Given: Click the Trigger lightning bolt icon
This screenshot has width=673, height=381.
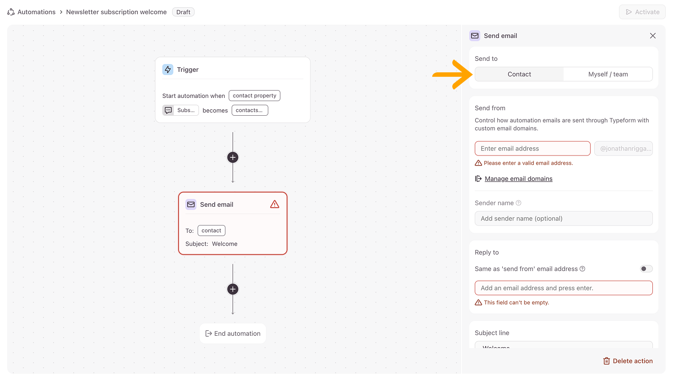Looking at the screenshot, I should 168,70.
